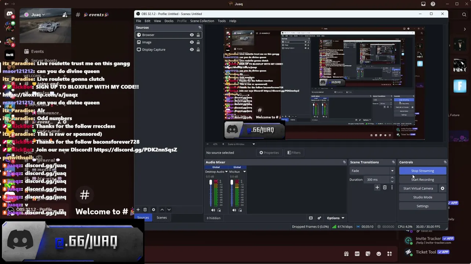Unlock the Display Capture source
471x264 pixels.
point(198,49)
